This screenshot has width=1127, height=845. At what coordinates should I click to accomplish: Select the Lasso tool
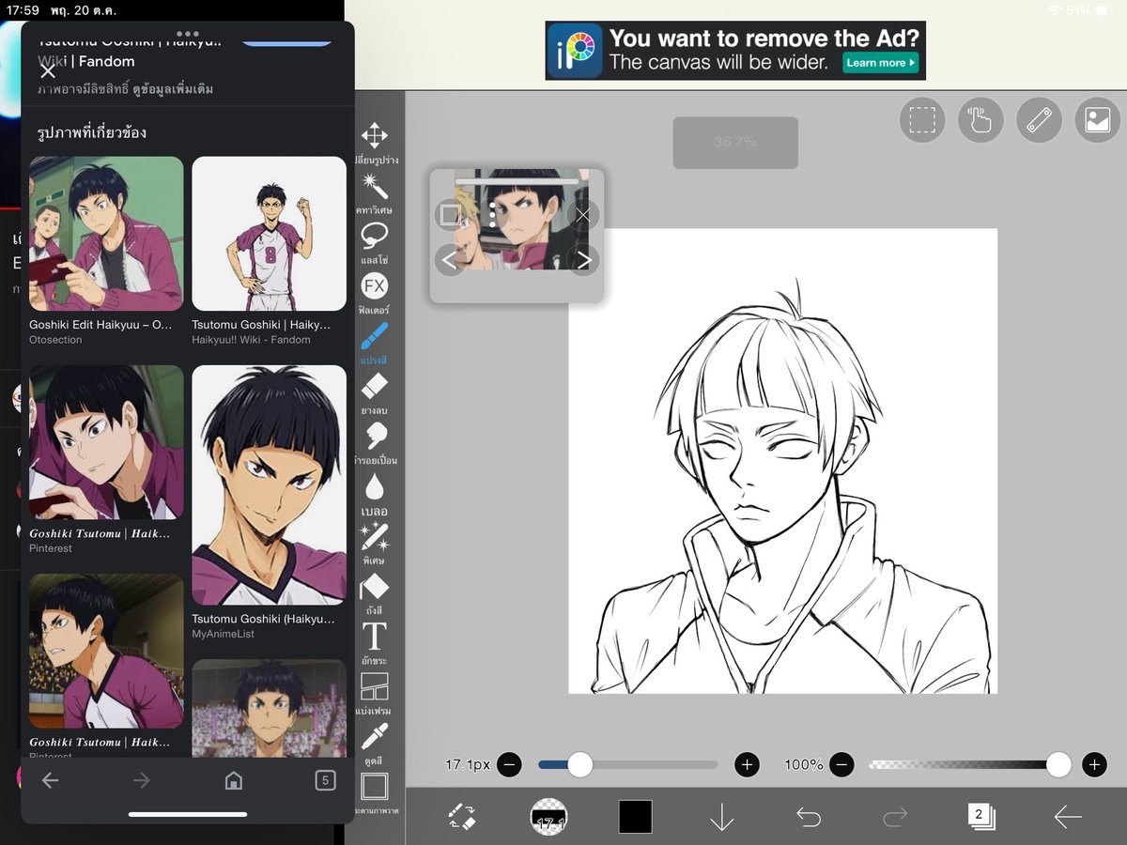(x=375, y=235)
